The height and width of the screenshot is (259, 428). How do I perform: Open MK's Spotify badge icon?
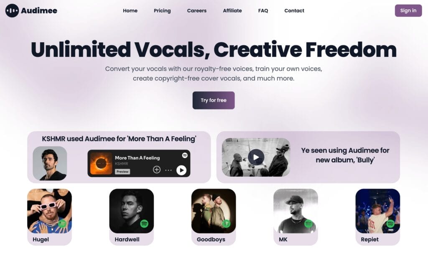tap(308, 224)
